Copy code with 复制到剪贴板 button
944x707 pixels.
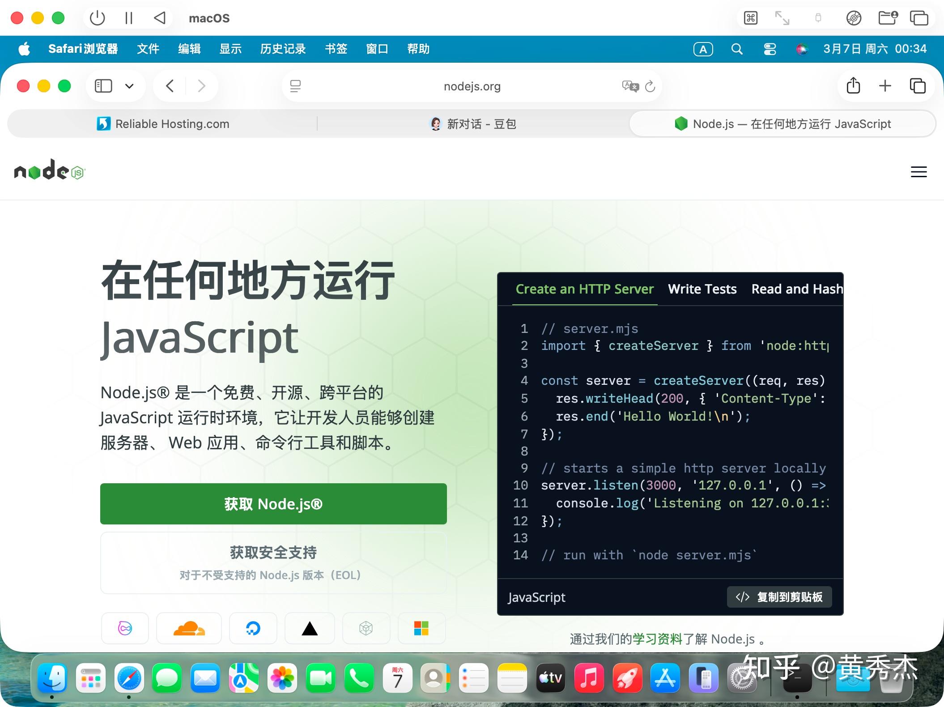[779, 597]
